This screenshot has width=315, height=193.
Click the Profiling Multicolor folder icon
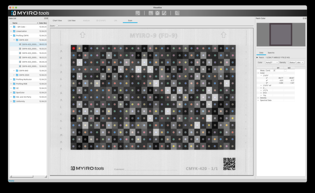[x=14, y=80]
